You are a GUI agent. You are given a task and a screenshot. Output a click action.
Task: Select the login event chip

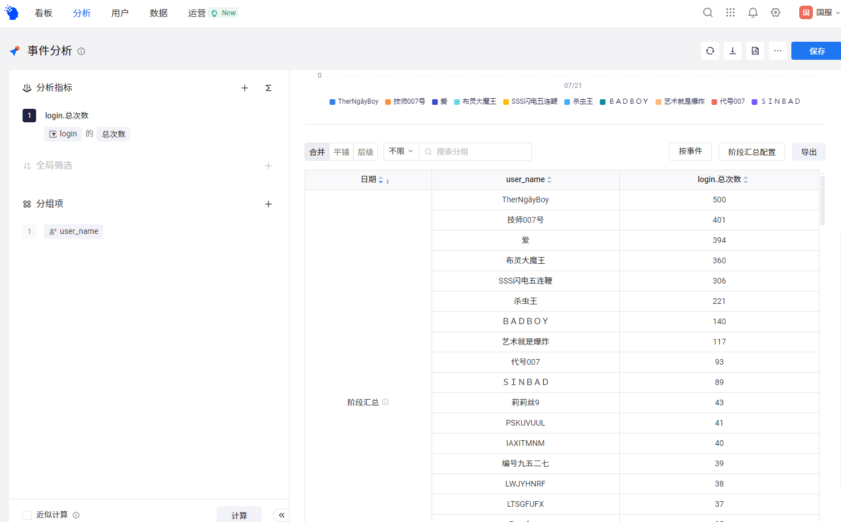(x=63, y=134)
